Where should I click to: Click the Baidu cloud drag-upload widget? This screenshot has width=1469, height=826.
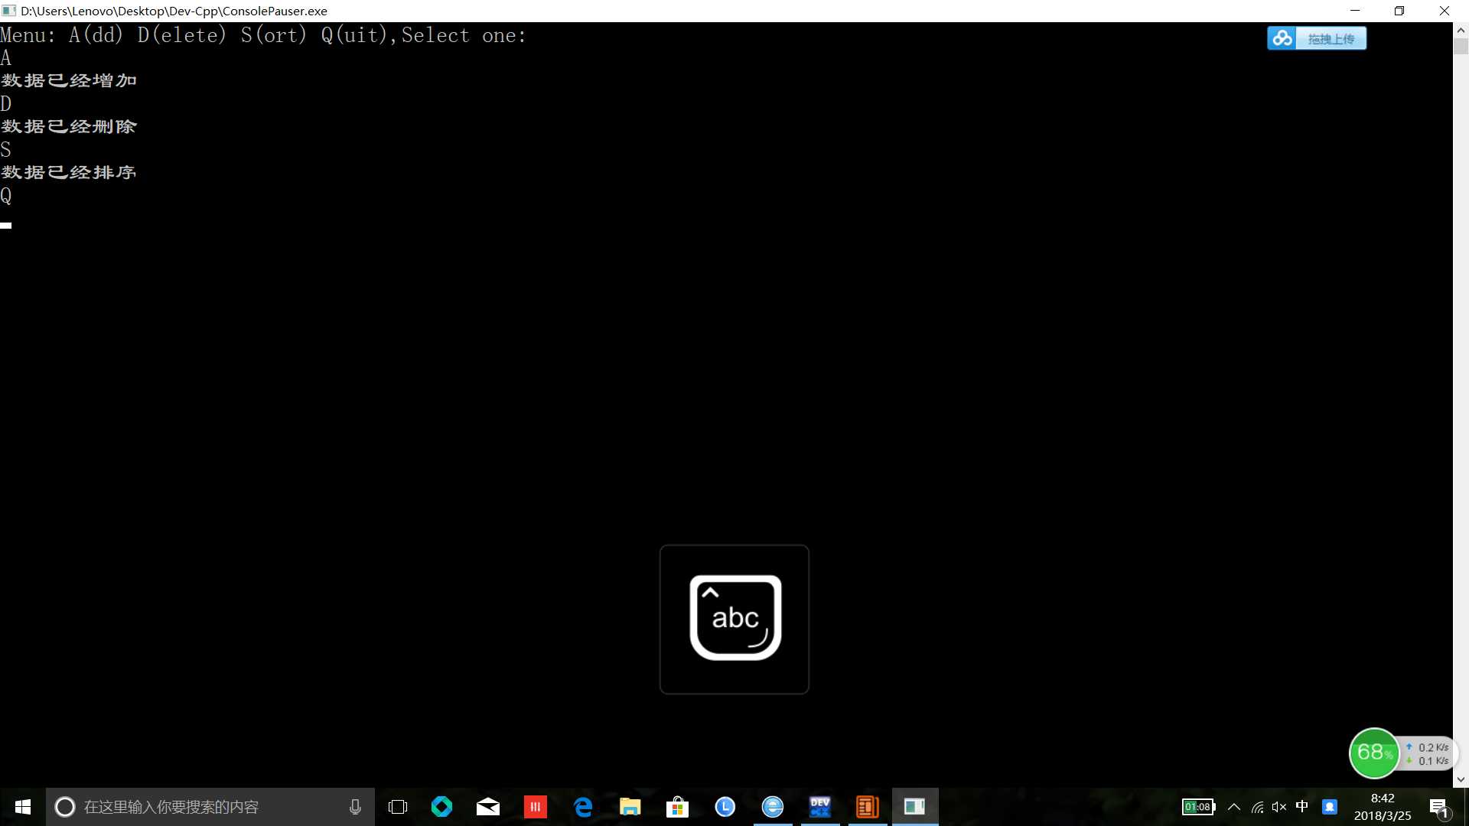coord(1316,38)
